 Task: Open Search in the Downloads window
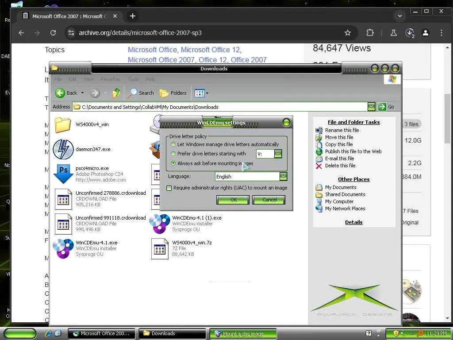point(141,93)
